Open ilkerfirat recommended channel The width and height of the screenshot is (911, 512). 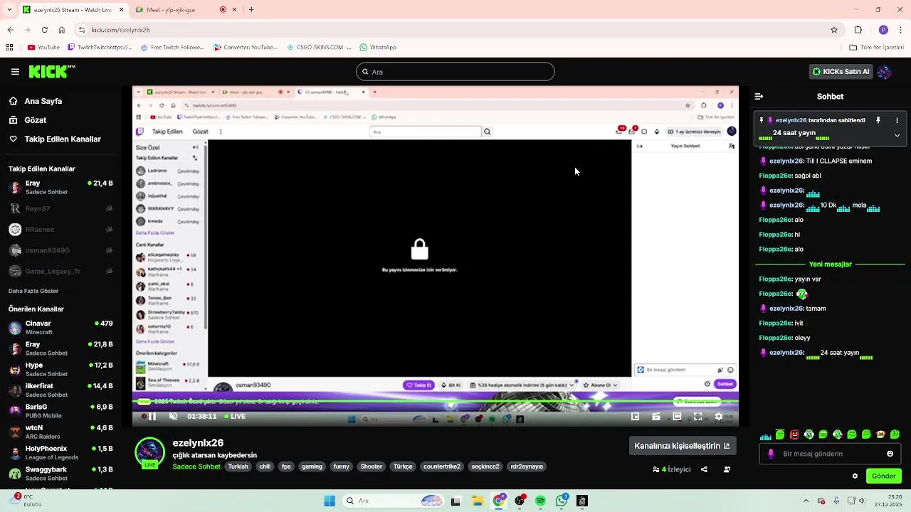click(60, 390)
